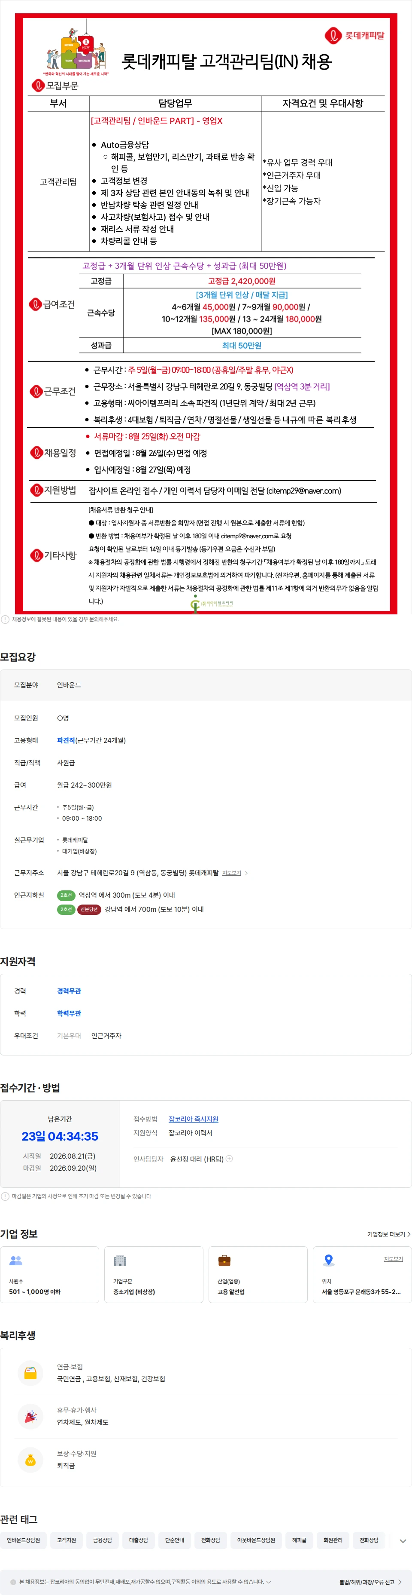Click the 학력무관 education text
The height and width of the screenshot is (1595, 412).
tap(69, 1014)
